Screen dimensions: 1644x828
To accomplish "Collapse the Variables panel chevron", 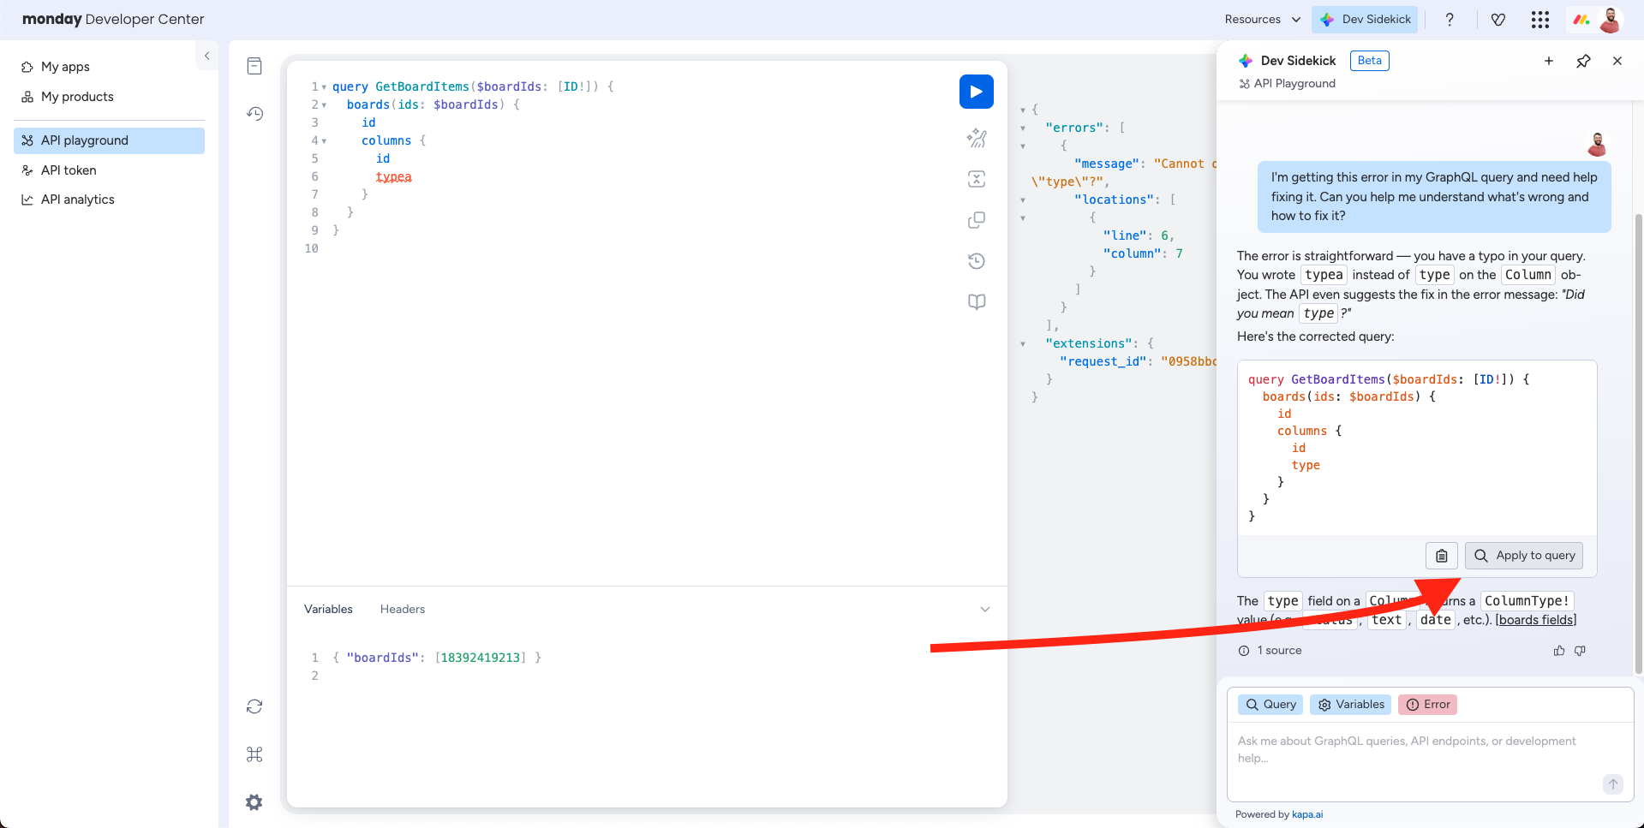I will (985, 610).
